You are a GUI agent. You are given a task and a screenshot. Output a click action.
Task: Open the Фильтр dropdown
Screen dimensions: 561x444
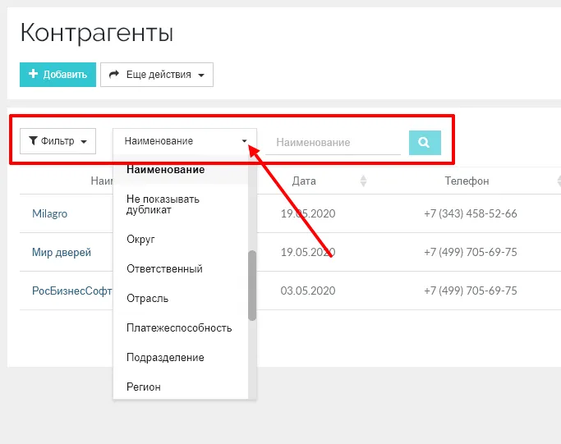(57, 141)
